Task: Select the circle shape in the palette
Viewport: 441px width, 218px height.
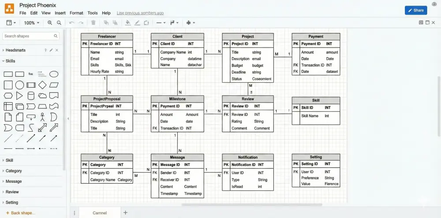Action: pyautogui.click(x=19, y=85)
